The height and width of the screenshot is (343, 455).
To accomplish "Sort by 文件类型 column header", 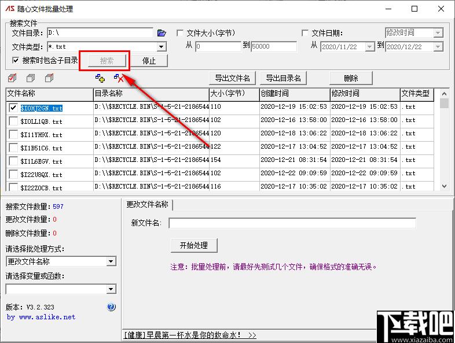I will [417, 94].
